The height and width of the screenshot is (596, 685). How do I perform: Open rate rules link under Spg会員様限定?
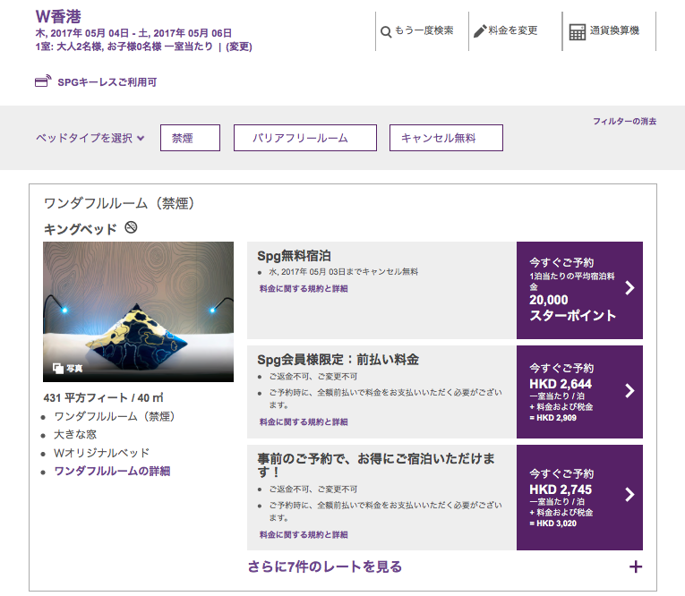(x=304, y=421)
